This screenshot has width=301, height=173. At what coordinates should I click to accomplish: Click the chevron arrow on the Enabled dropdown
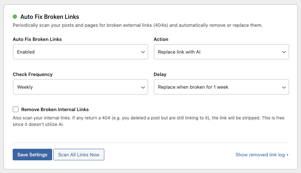[143, 52]
